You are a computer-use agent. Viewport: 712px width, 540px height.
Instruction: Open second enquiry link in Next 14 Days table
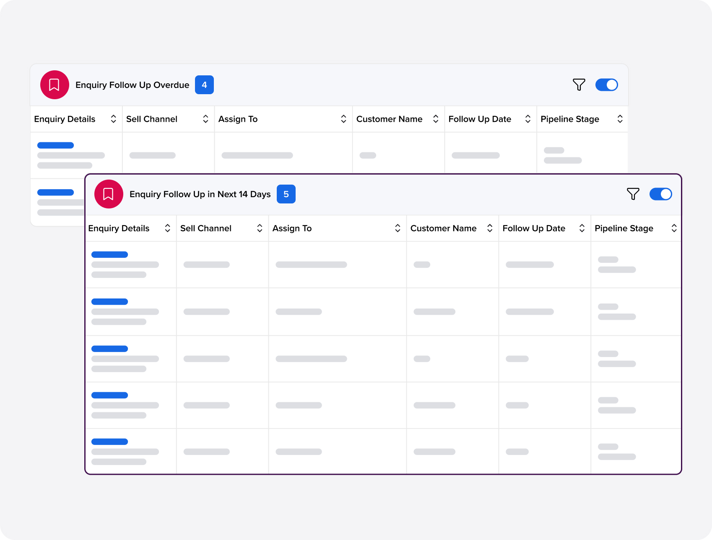[109, 301]
